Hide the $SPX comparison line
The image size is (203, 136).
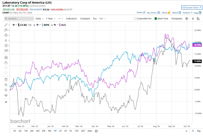38,25
